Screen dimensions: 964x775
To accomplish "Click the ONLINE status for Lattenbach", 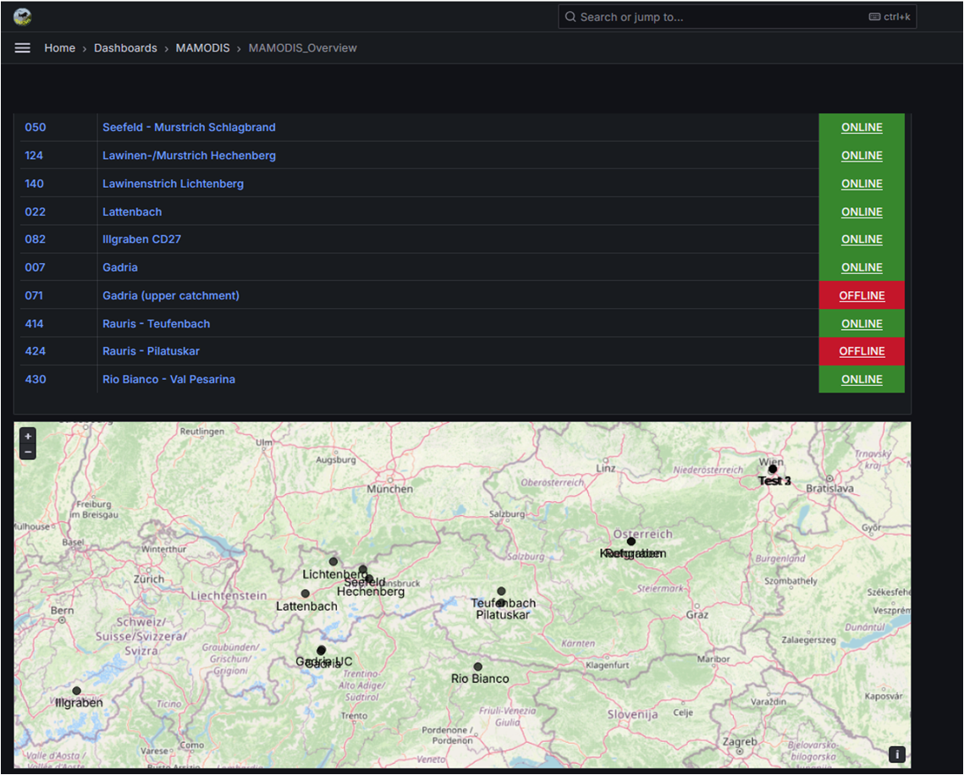I will point(862,212).
